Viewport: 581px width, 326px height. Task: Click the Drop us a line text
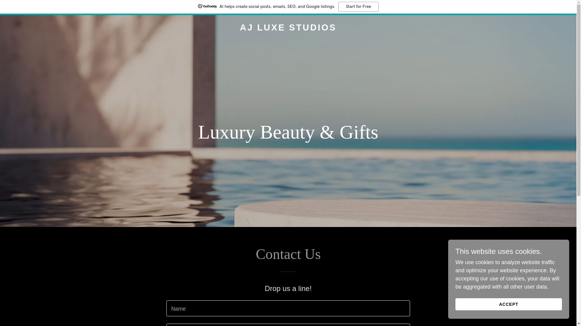288,289
